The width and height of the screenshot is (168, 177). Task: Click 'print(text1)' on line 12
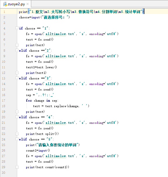click(36, 73)
